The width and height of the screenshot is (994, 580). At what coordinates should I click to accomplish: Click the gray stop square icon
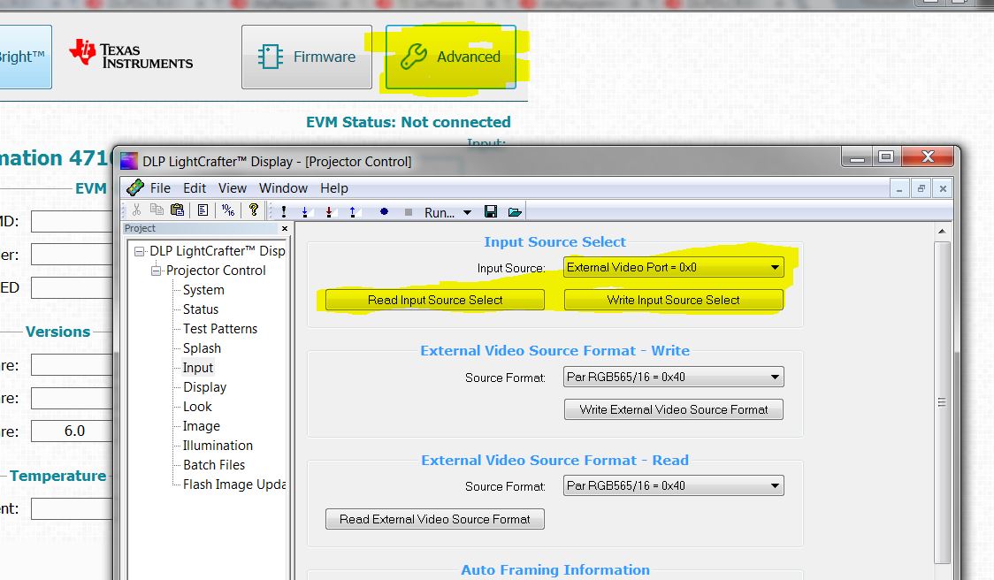(409, 212)
